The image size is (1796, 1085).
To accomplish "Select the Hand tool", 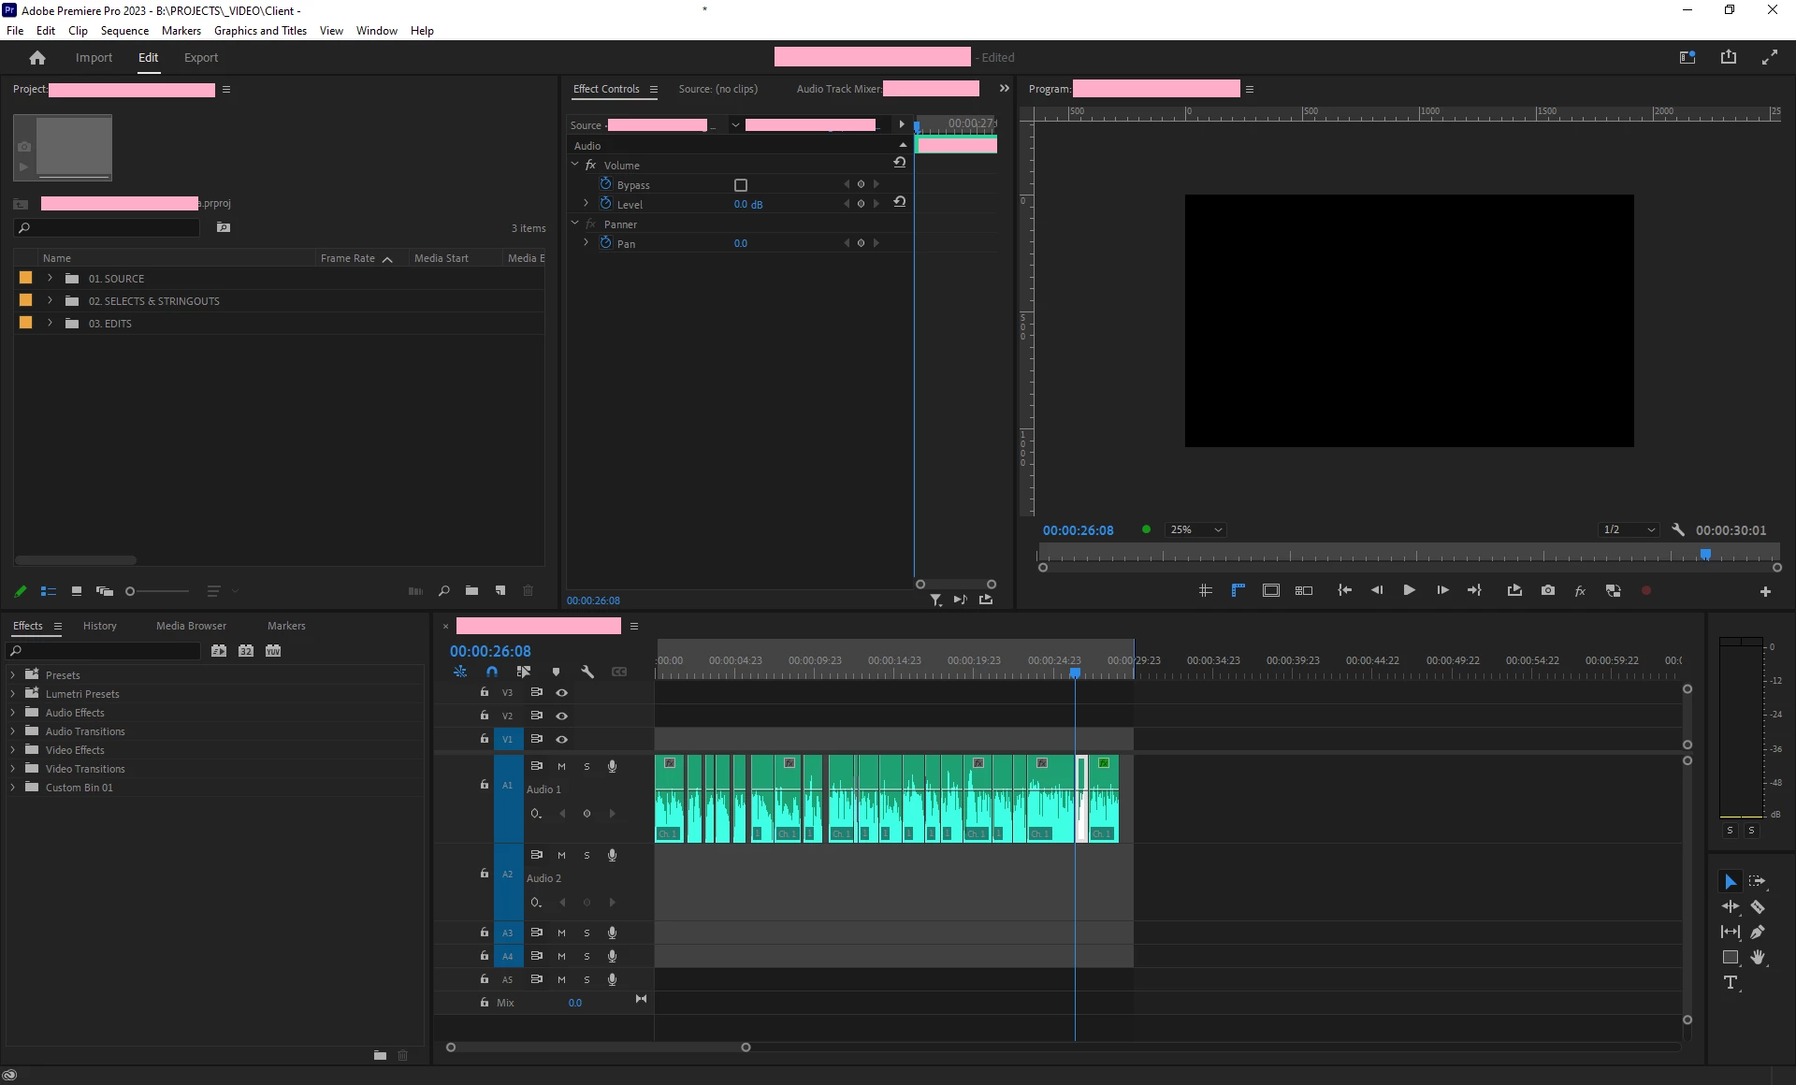I will click(x=1758, y=957).
